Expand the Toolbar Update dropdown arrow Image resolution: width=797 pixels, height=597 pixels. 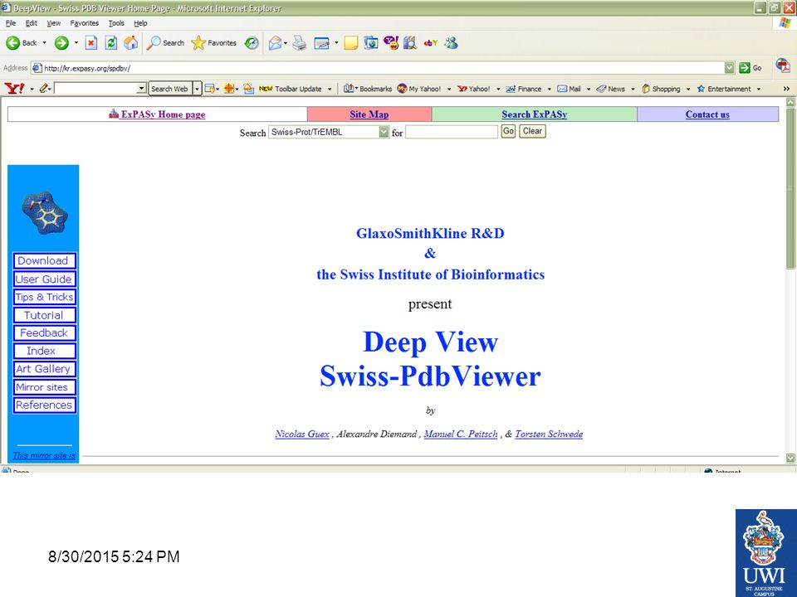[x=330, y=89]
